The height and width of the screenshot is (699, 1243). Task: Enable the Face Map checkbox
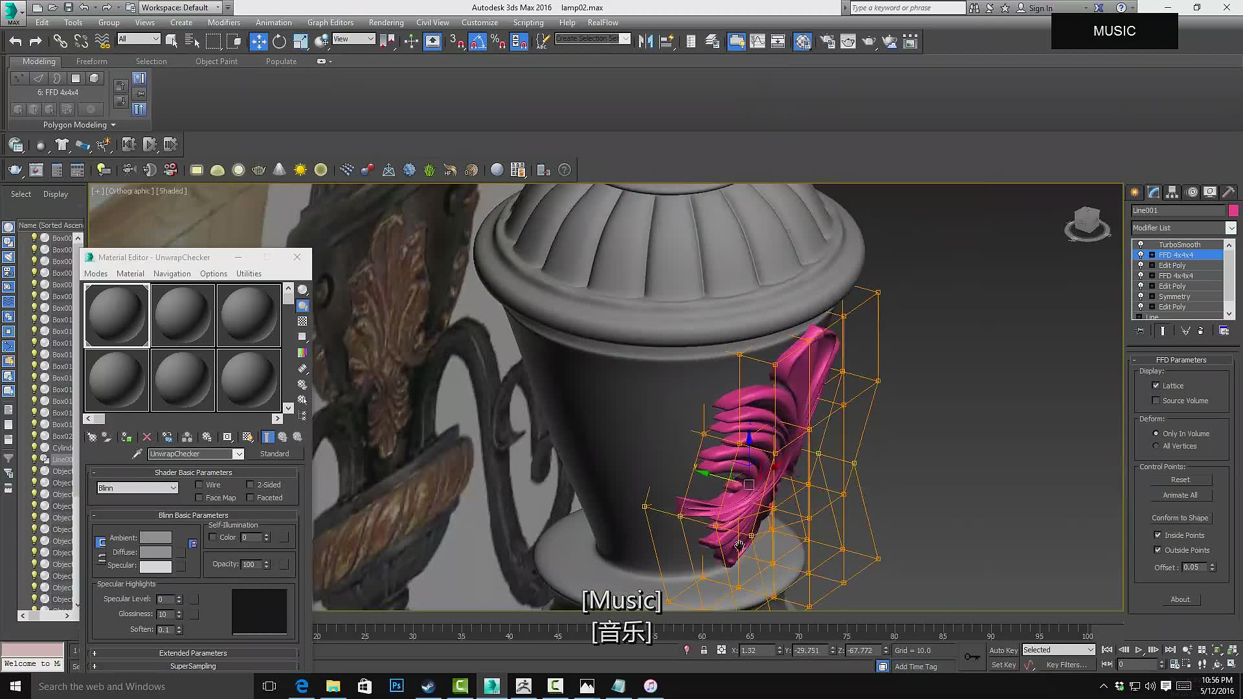[x=199, y=498]
